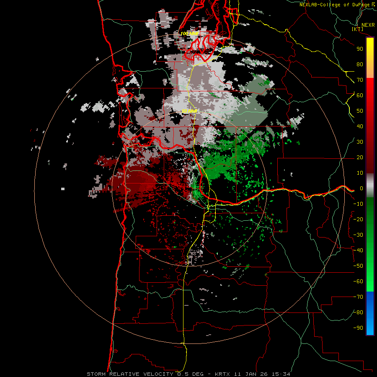Click the -50 value on the velocity scale

[x=358, y=266]
